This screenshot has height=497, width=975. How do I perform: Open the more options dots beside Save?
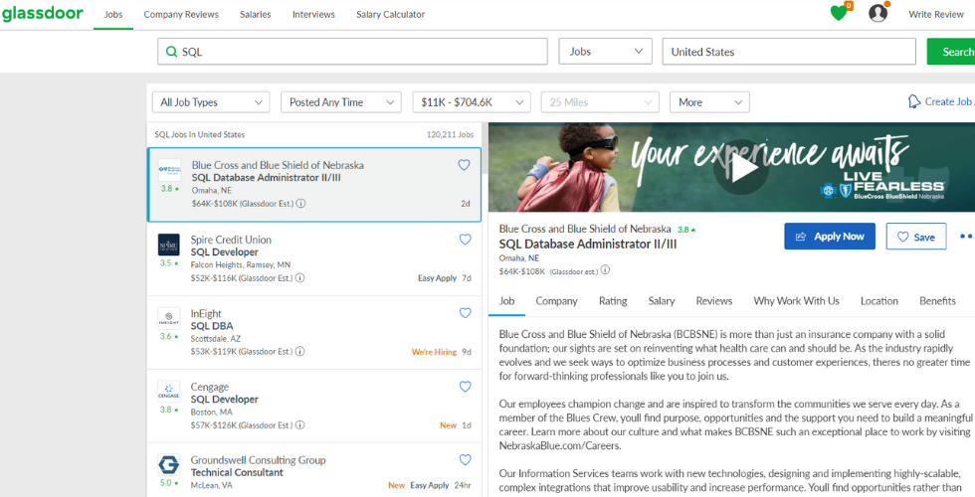[x=966, y=237]
